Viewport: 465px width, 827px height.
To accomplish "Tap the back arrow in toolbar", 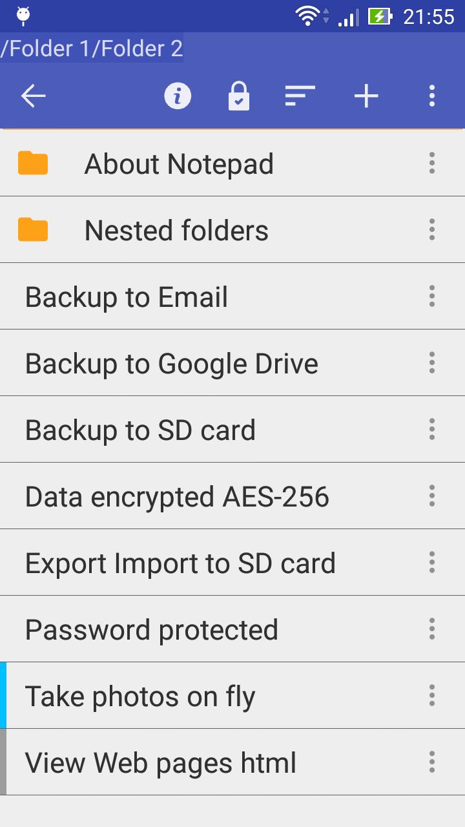I will [x=33, y=96].
